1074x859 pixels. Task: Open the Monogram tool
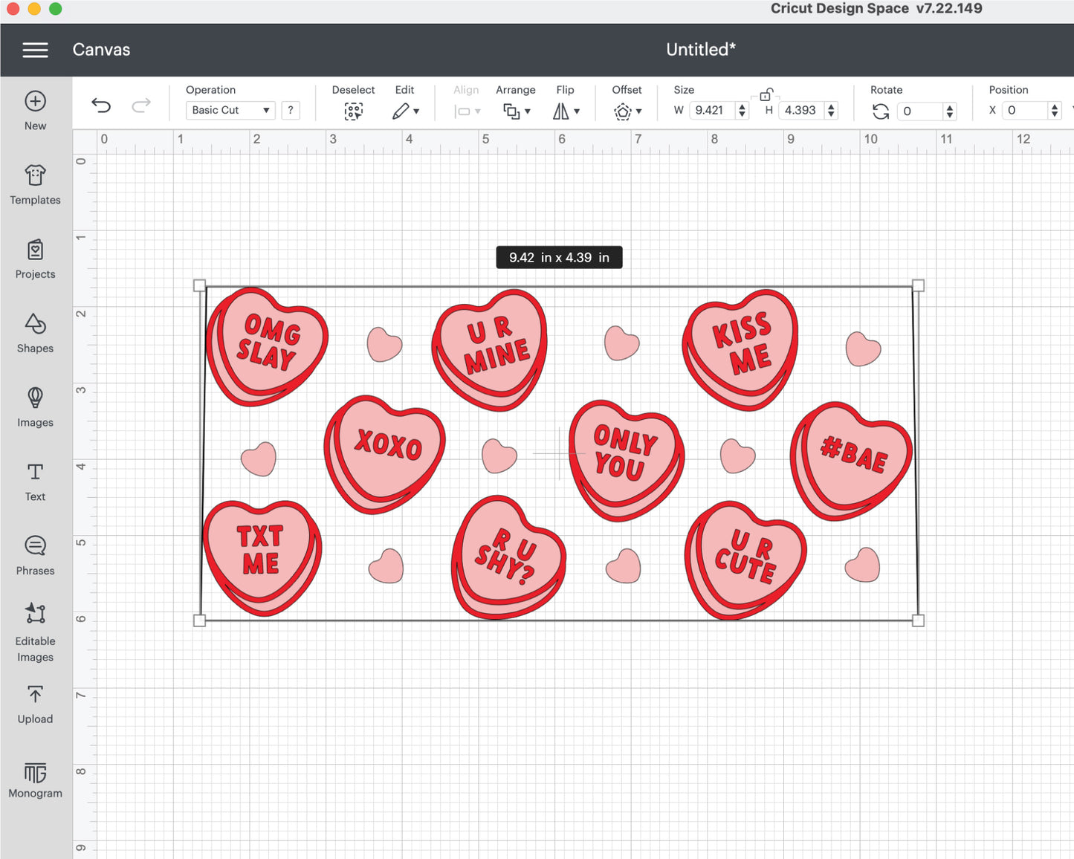coord(35,779)
